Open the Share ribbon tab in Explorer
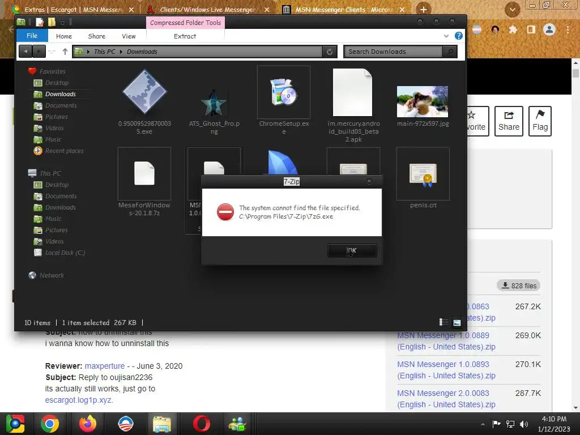The height and width of the screenshot is (435, 580). coord(96,36)
